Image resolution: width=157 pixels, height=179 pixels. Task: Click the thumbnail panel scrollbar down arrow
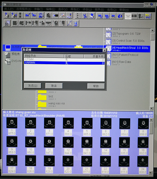tap(151, 173)
